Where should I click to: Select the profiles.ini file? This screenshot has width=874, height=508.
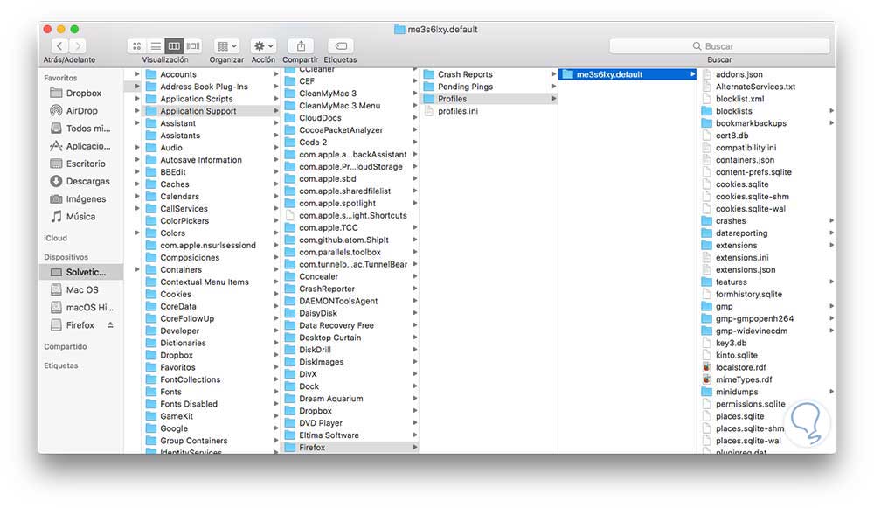click(489, 111)
